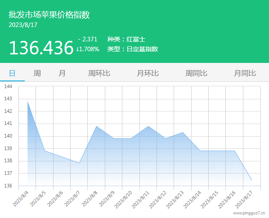Viewport: 269px width, 218px height.
Task: Click the ↓1.708% change indicator
Action: 88,49
